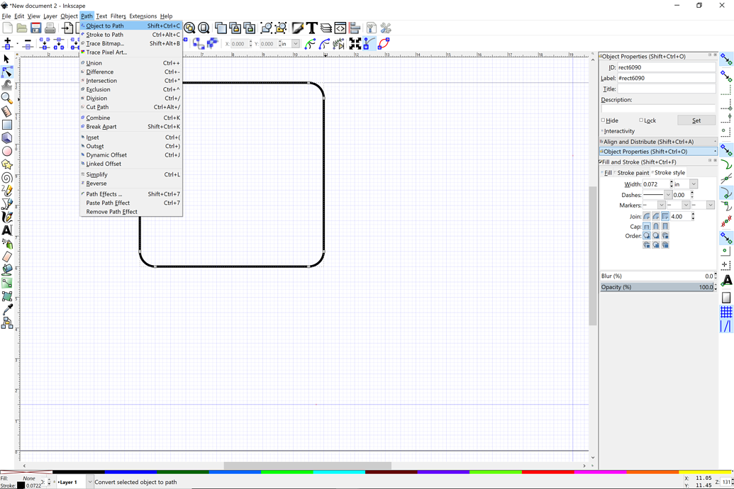Image resolution: width=734 pixels, height=489 pixels.
Task: Open the mid Markers dropdown
Action: [686, 205]
